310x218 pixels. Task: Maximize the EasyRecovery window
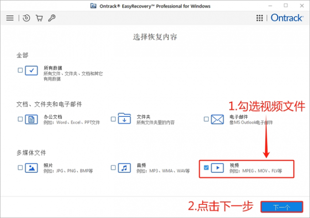pyautogui.click(x=286, y=5)
